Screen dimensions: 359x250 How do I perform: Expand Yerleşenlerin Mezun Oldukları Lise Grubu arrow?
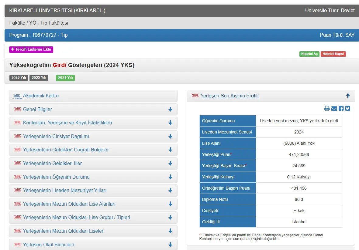coord(170,217)
